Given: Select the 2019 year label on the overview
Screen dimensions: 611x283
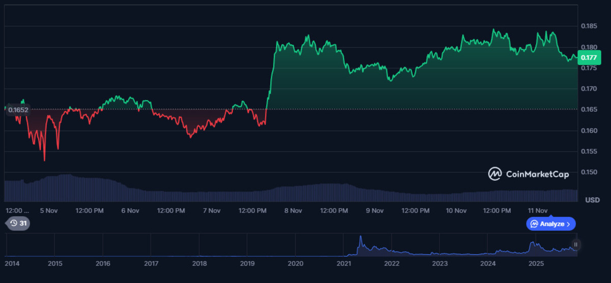Looking at the screenshot, I should click(x=247, y=264).
